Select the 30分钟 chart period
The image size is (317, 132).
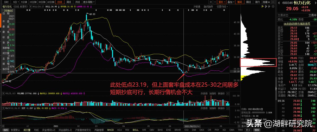42,2
